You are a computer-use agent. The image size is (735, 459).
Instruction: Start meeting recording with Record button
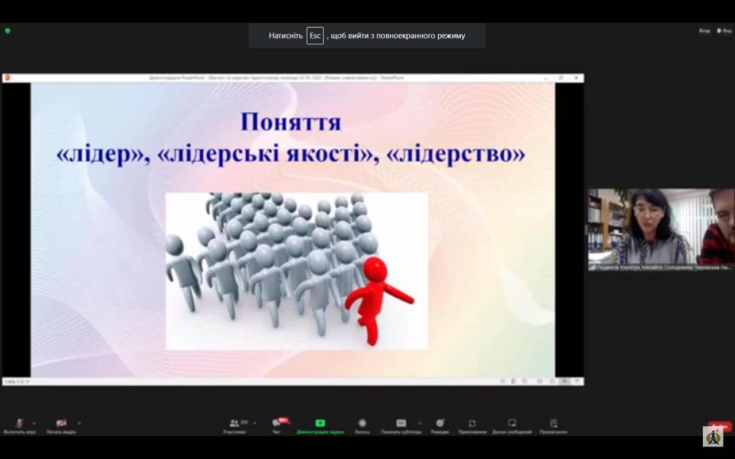click(x=362, y=425)
